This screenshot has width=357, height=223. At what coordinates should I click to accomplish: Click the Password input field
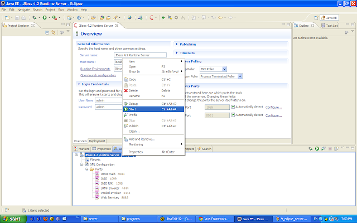(109, 107)
